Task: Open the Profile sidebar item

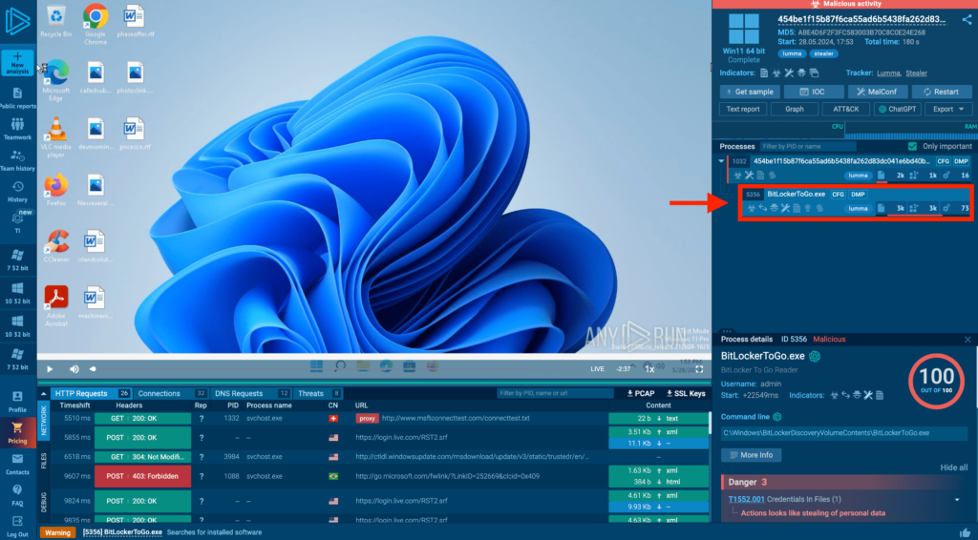Action: [17, 403]
